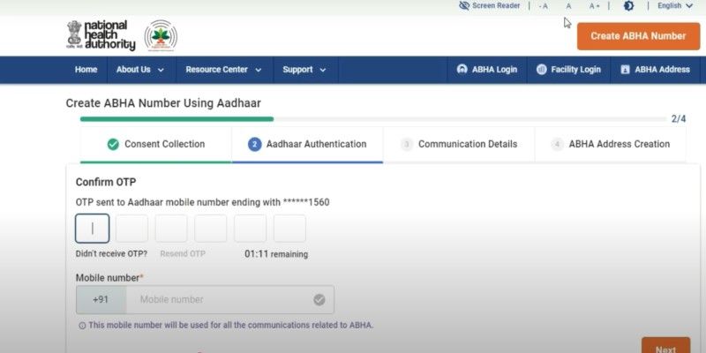Toggle the high contrast mode icon

click(x=628, y=6)
